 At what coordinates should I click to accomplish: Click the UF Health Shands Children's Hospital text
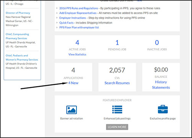tap(21, 66)
